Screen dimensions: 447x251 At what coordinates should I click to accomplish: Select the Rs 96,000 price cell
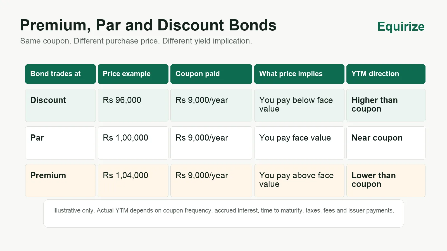tap(133, 105)
